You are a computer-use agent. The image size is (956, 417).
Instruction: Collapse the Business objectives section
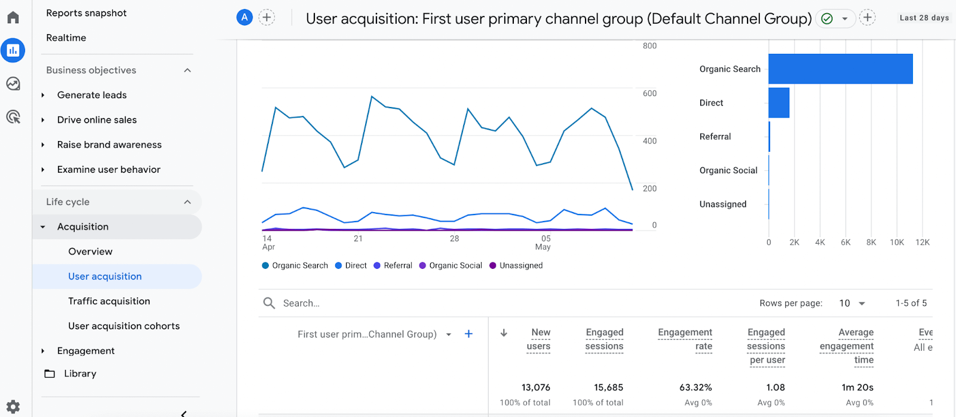tap(188, 70)
